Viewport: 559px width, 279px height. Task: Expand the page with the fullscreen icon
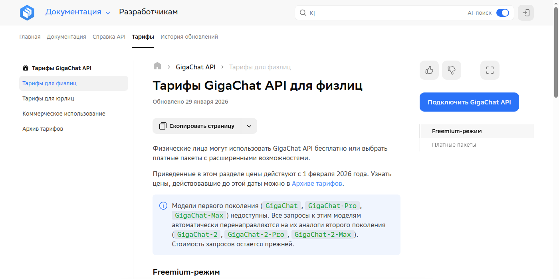[x=490, y=70]
